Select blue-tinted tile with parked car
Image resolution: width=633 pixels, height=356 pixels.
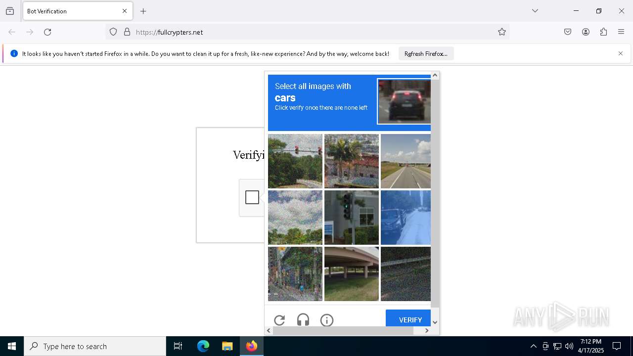click(406, 218)
